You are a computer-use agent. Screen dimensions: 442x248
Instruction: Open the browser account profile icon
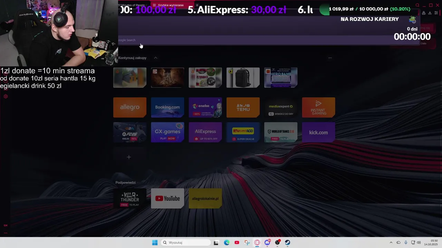(x=424, y=13)
